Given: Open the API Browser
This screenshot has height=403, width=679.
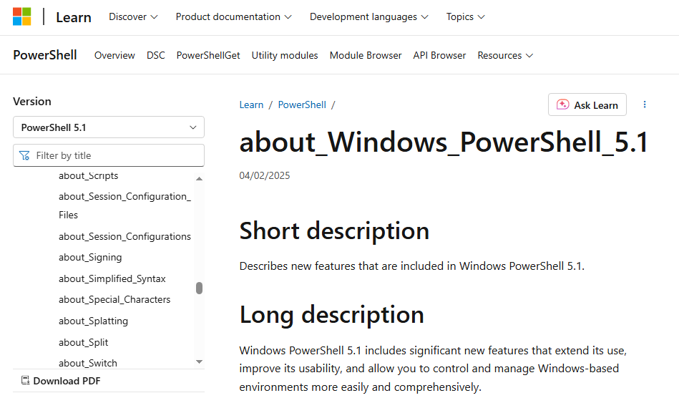Looking at the screenshot, I should click(x=439, y=55).
